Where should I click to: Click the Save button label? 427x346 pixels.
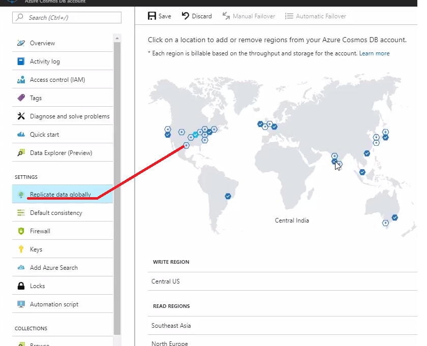(x=165, y=16)
